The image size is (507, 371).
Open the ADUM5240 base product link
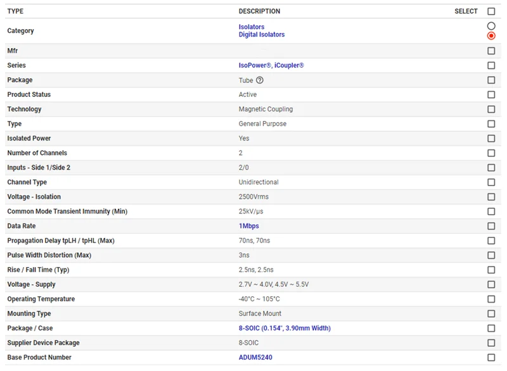(x=255, y=358)
